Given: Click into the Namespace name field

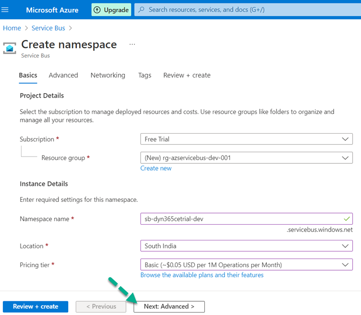Looking at the screenshot, I should tap(246, 219).
